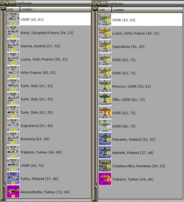Click the Unit column header in right panel

105,10
